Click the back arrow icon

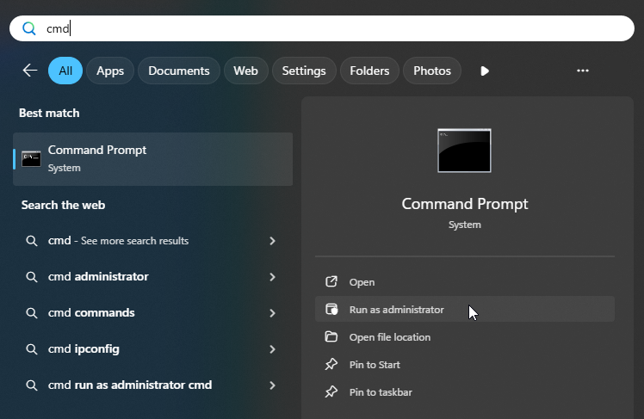tap(30, 71)
